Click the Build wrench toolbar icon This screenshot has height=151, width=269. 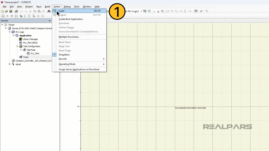tap(162, 11)
